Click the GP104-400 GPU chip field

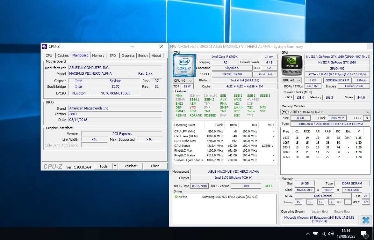[x=337, y=68]
